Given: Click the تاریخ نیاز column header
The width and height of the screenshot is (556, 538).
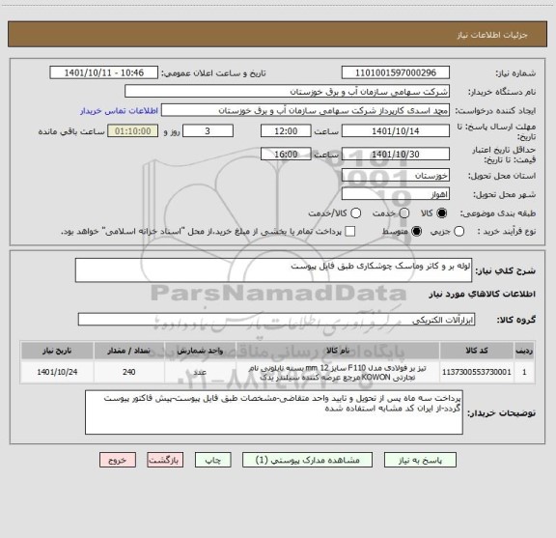Looking at the screenshot, I should [57, 351].
